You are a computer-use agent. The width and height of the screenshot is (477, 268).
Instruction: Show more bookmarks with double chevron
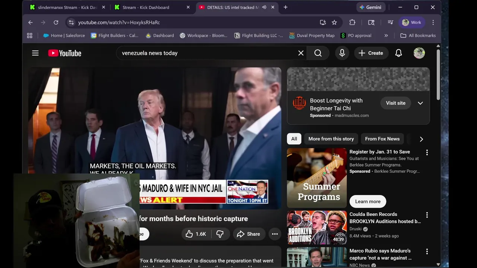coord(386,35)
